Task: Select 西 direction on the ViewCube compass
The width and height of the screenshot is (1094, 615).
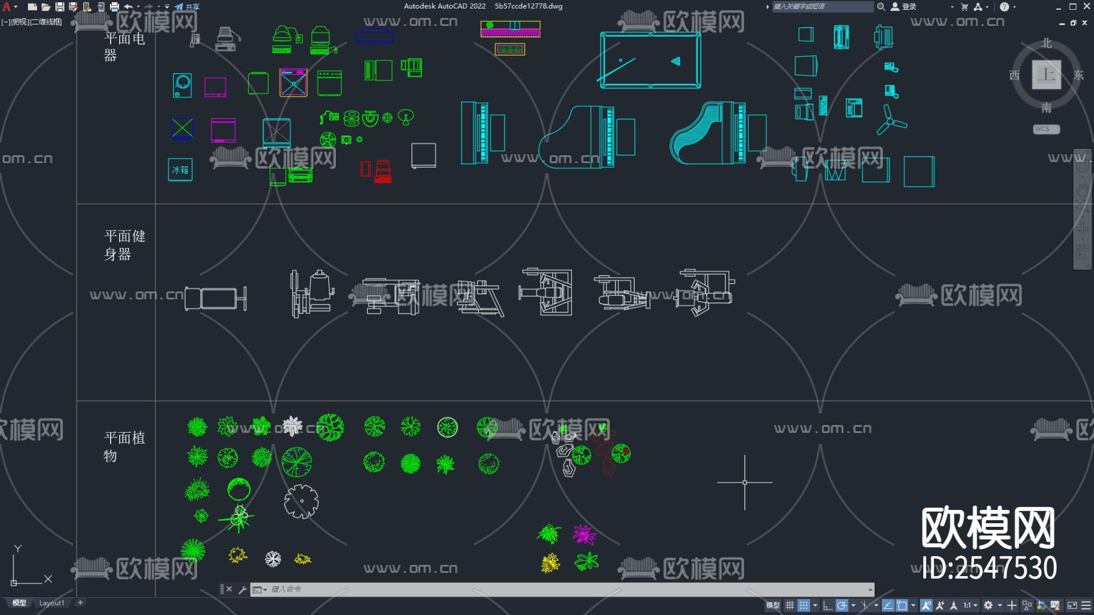Action: point(1014,75)
